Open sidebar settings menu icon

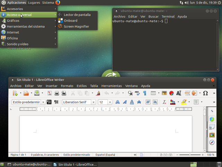click(x=212, y=111)
